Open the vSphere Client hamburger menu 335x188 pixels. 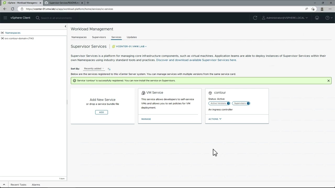pyautogui.click(x=5, y=18)
